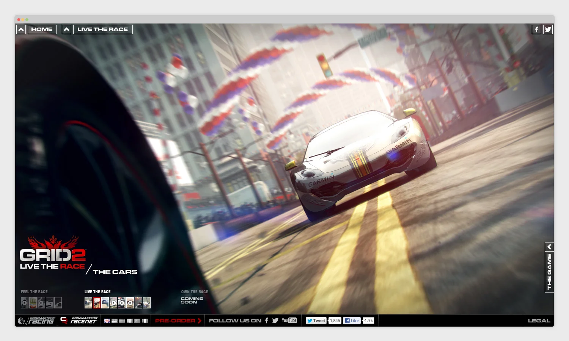The image size is (569, 341).
Task: Expand the chevron next to LIVE THE RACE
Action: click(x=66, y=29)
